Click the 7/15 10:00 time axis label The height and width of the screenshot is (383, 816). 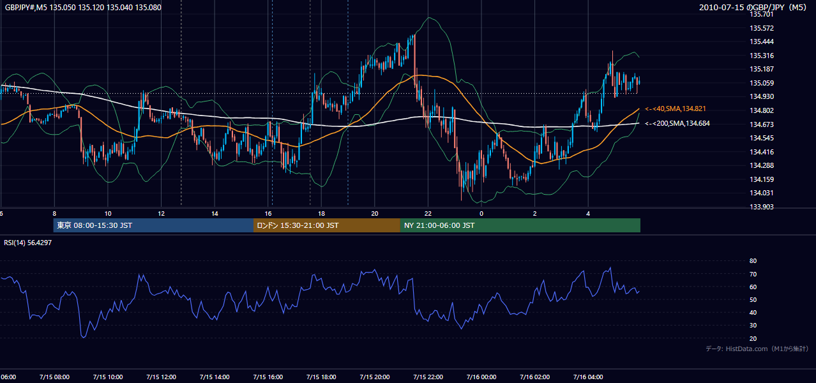(x=108, y=377)
